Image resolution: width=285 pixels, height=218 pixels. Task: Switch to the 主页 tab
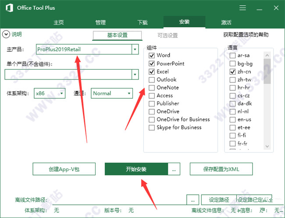(x=59, y=22)
